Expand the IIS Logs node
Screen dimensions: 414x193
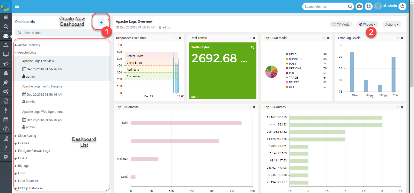(x=16, y=166)
